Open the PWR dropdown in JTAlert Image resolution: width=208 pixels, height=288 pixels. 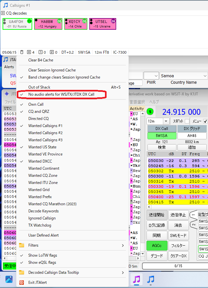[x=156, y=76]
